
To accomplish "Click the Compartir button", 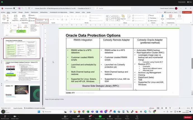I will tap(187, 12).
